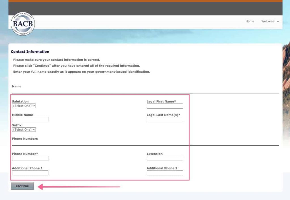Click the Middle Name text box
Image resolution: width=290 pixels, height=200 pixels.
point(30,119)
